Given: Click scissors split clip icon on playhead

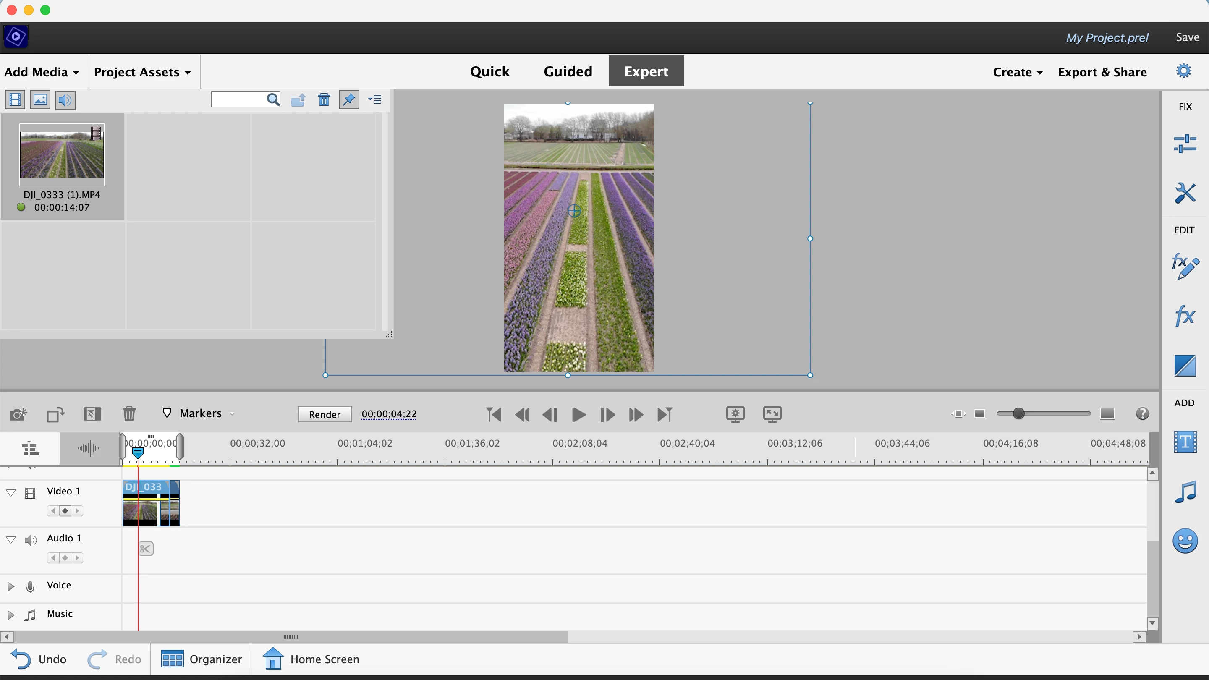Looking at the screenshot, I should [146, 548].
